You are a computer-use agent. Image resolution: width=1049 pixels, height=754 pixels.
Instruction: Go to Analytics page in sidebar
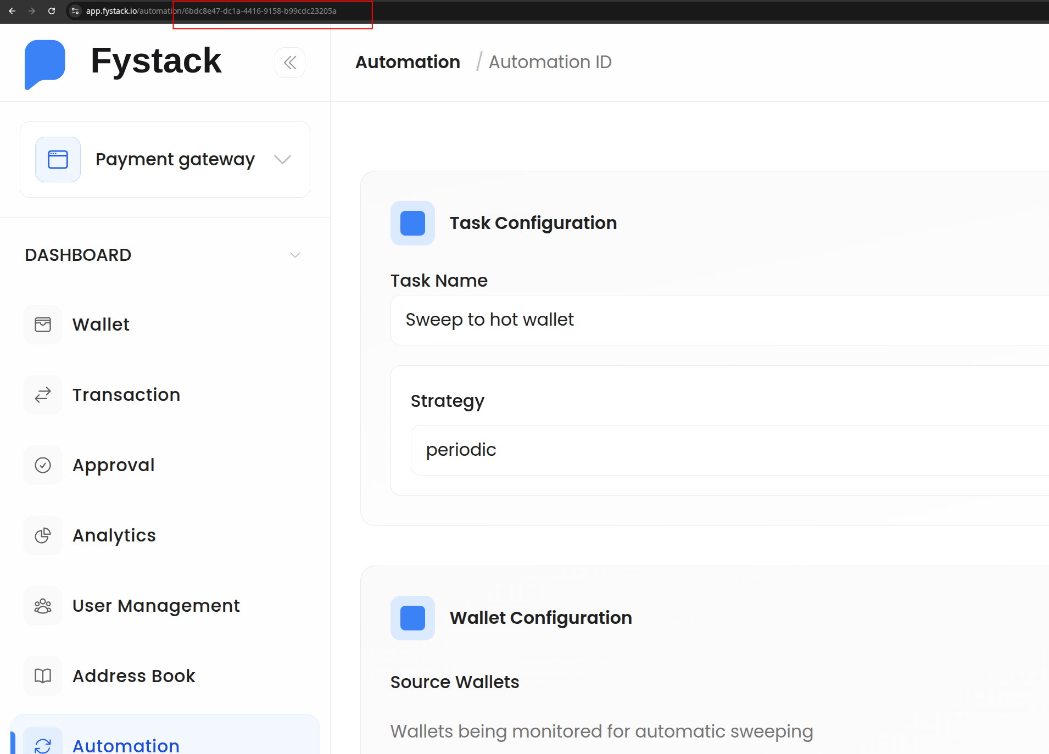click(114, 535)
